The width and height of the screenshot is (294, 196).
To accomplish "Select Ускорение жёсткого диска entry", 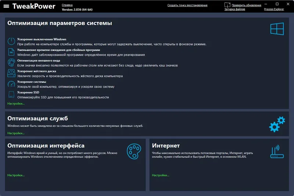I will coord(36,71).
